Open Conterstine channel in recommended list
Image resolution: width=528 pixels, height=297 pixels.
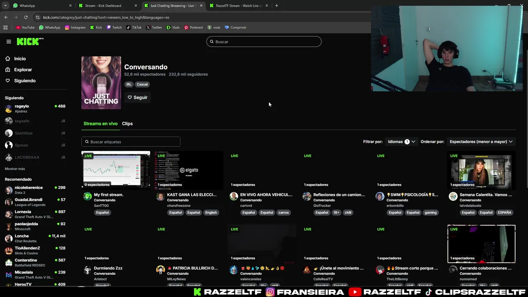point(35,263)
